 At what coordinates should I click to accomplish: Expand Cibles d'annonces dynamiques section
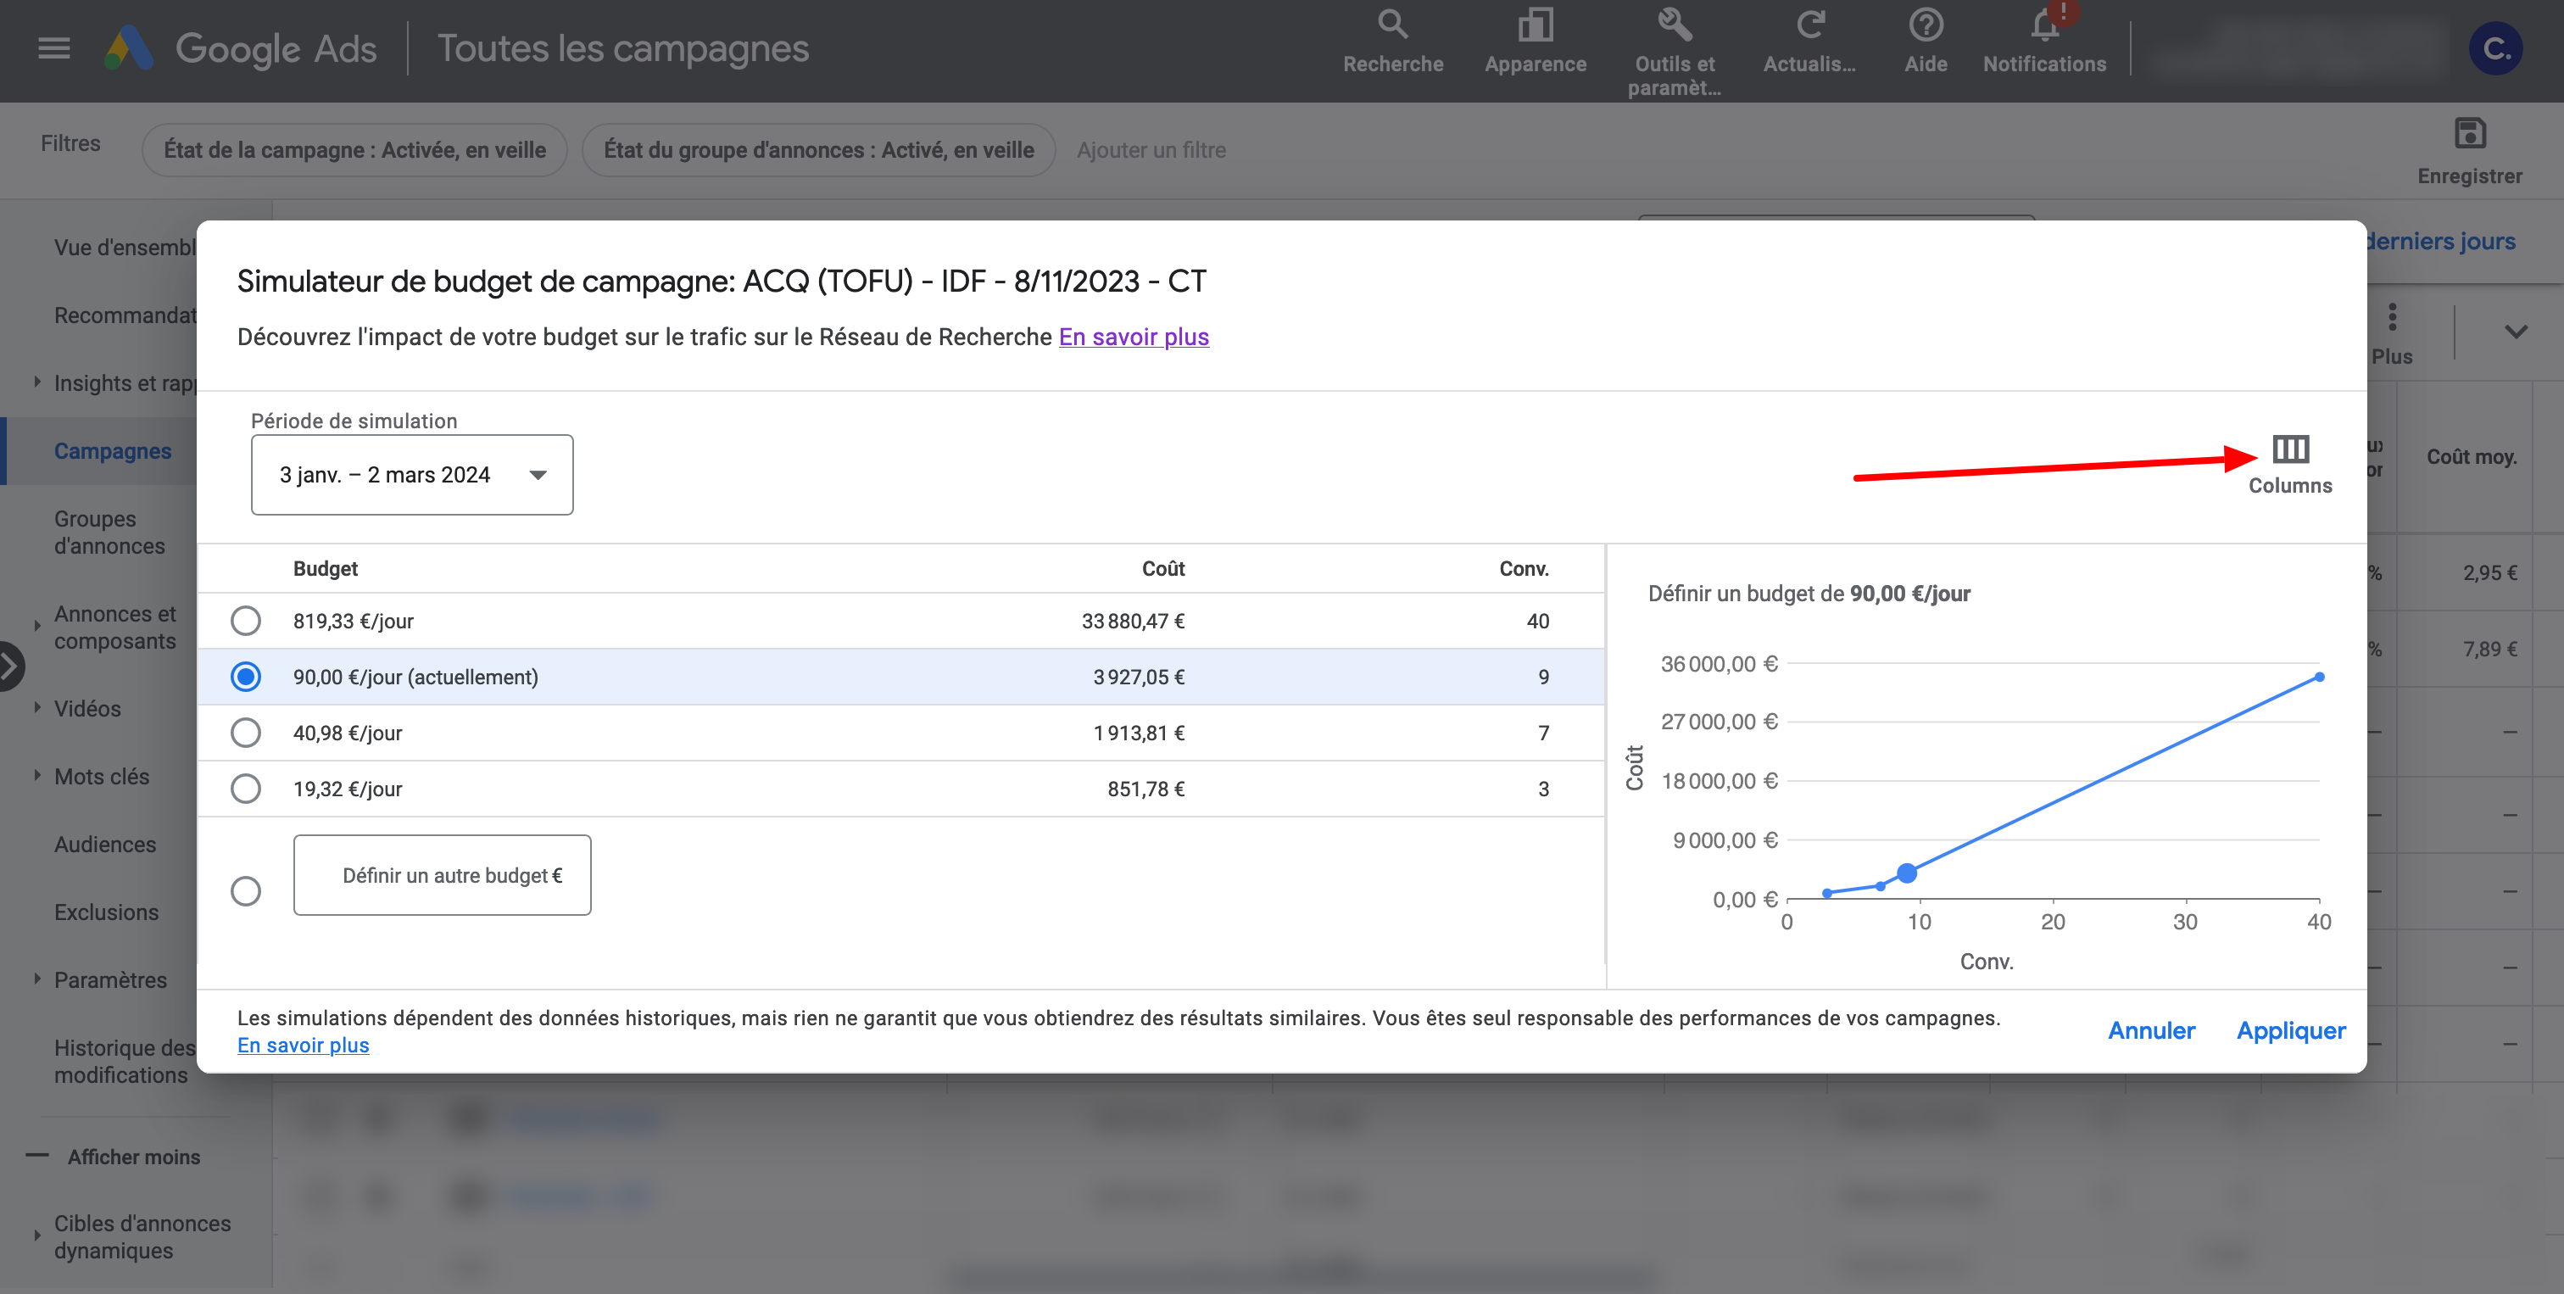(x=36, y=1236)
